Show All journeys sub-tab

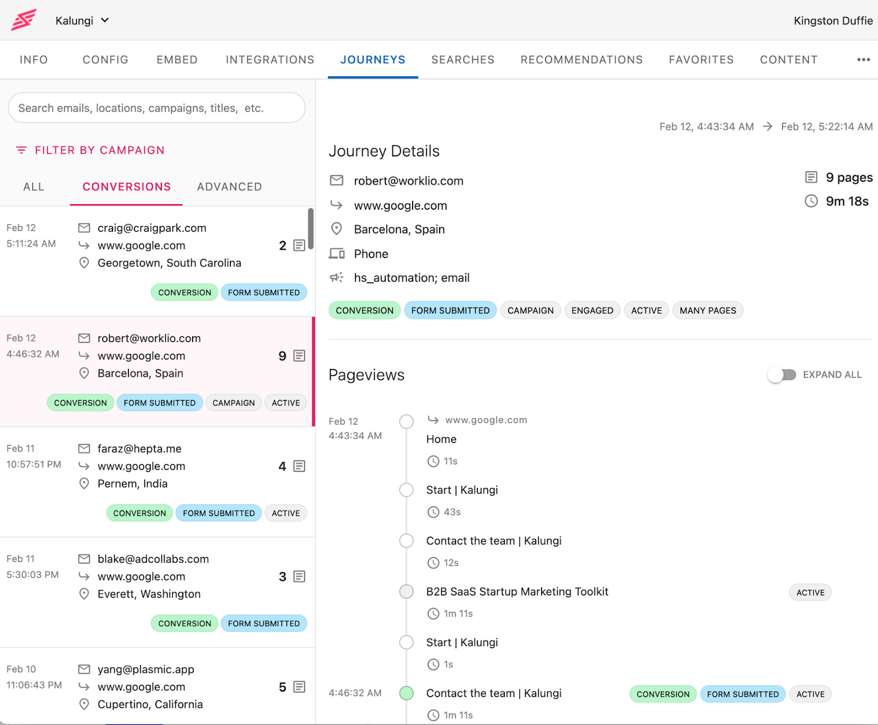[33, 187]
